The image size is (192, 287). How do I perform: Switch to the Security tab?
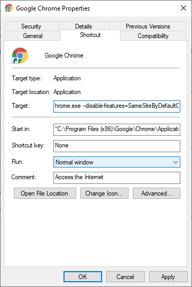[31, 26]
